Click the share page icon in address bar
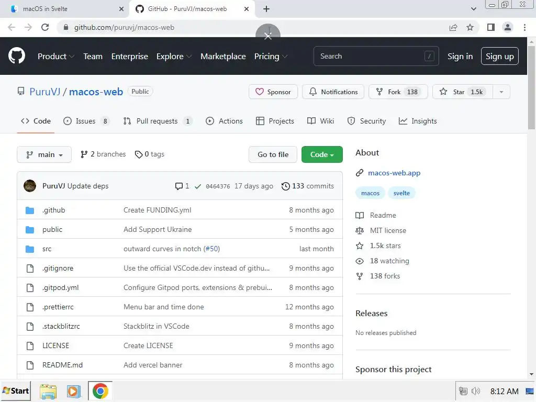The height and width of the screenshot is (402, 536). 453,27
